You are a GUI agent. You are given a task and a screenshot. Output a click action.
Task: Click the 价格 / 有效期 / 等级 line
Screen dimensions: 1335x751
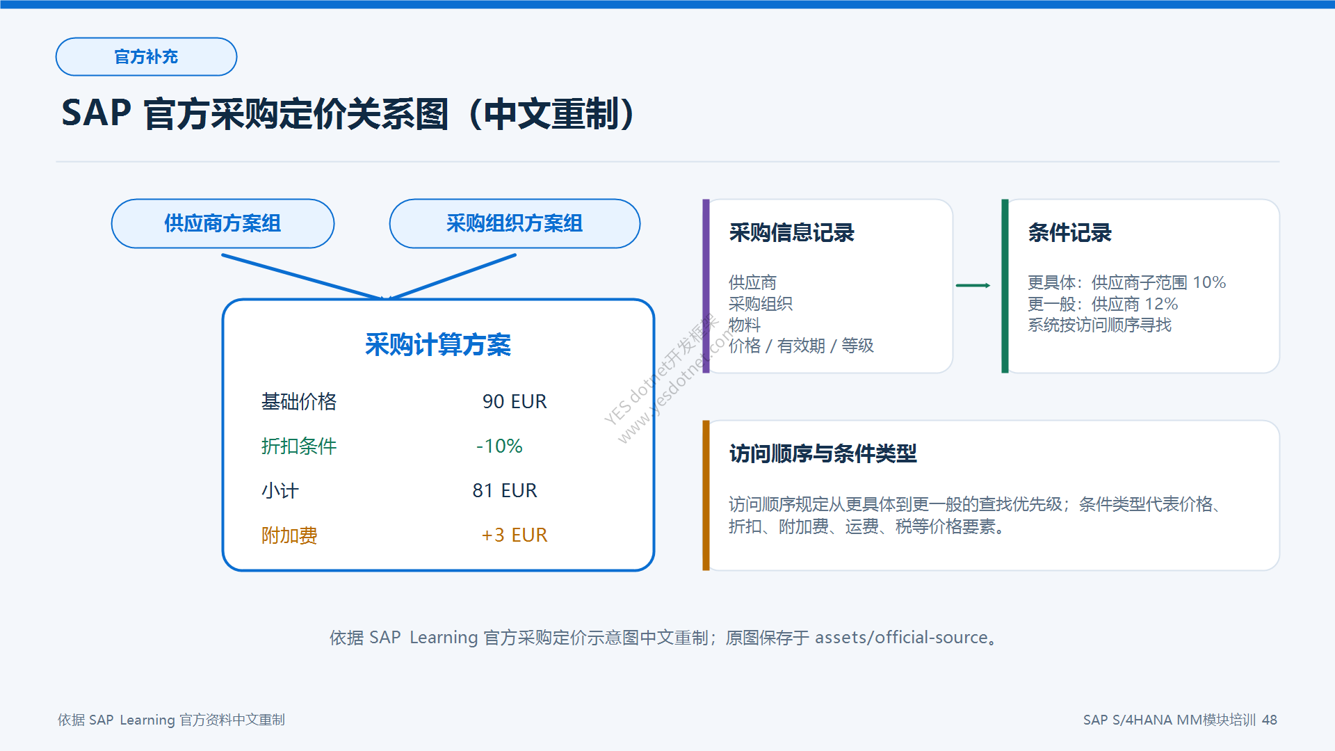(x=801, y=346)
